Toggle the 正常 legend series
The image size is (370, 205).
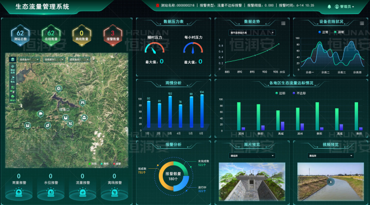323,32
